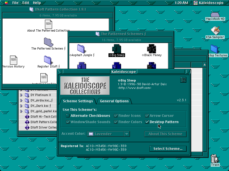The width and height of the screenshot is (229, 171).
Task: Select the DXoft Pattern Collection installer icon
Action: pos(27,122)
